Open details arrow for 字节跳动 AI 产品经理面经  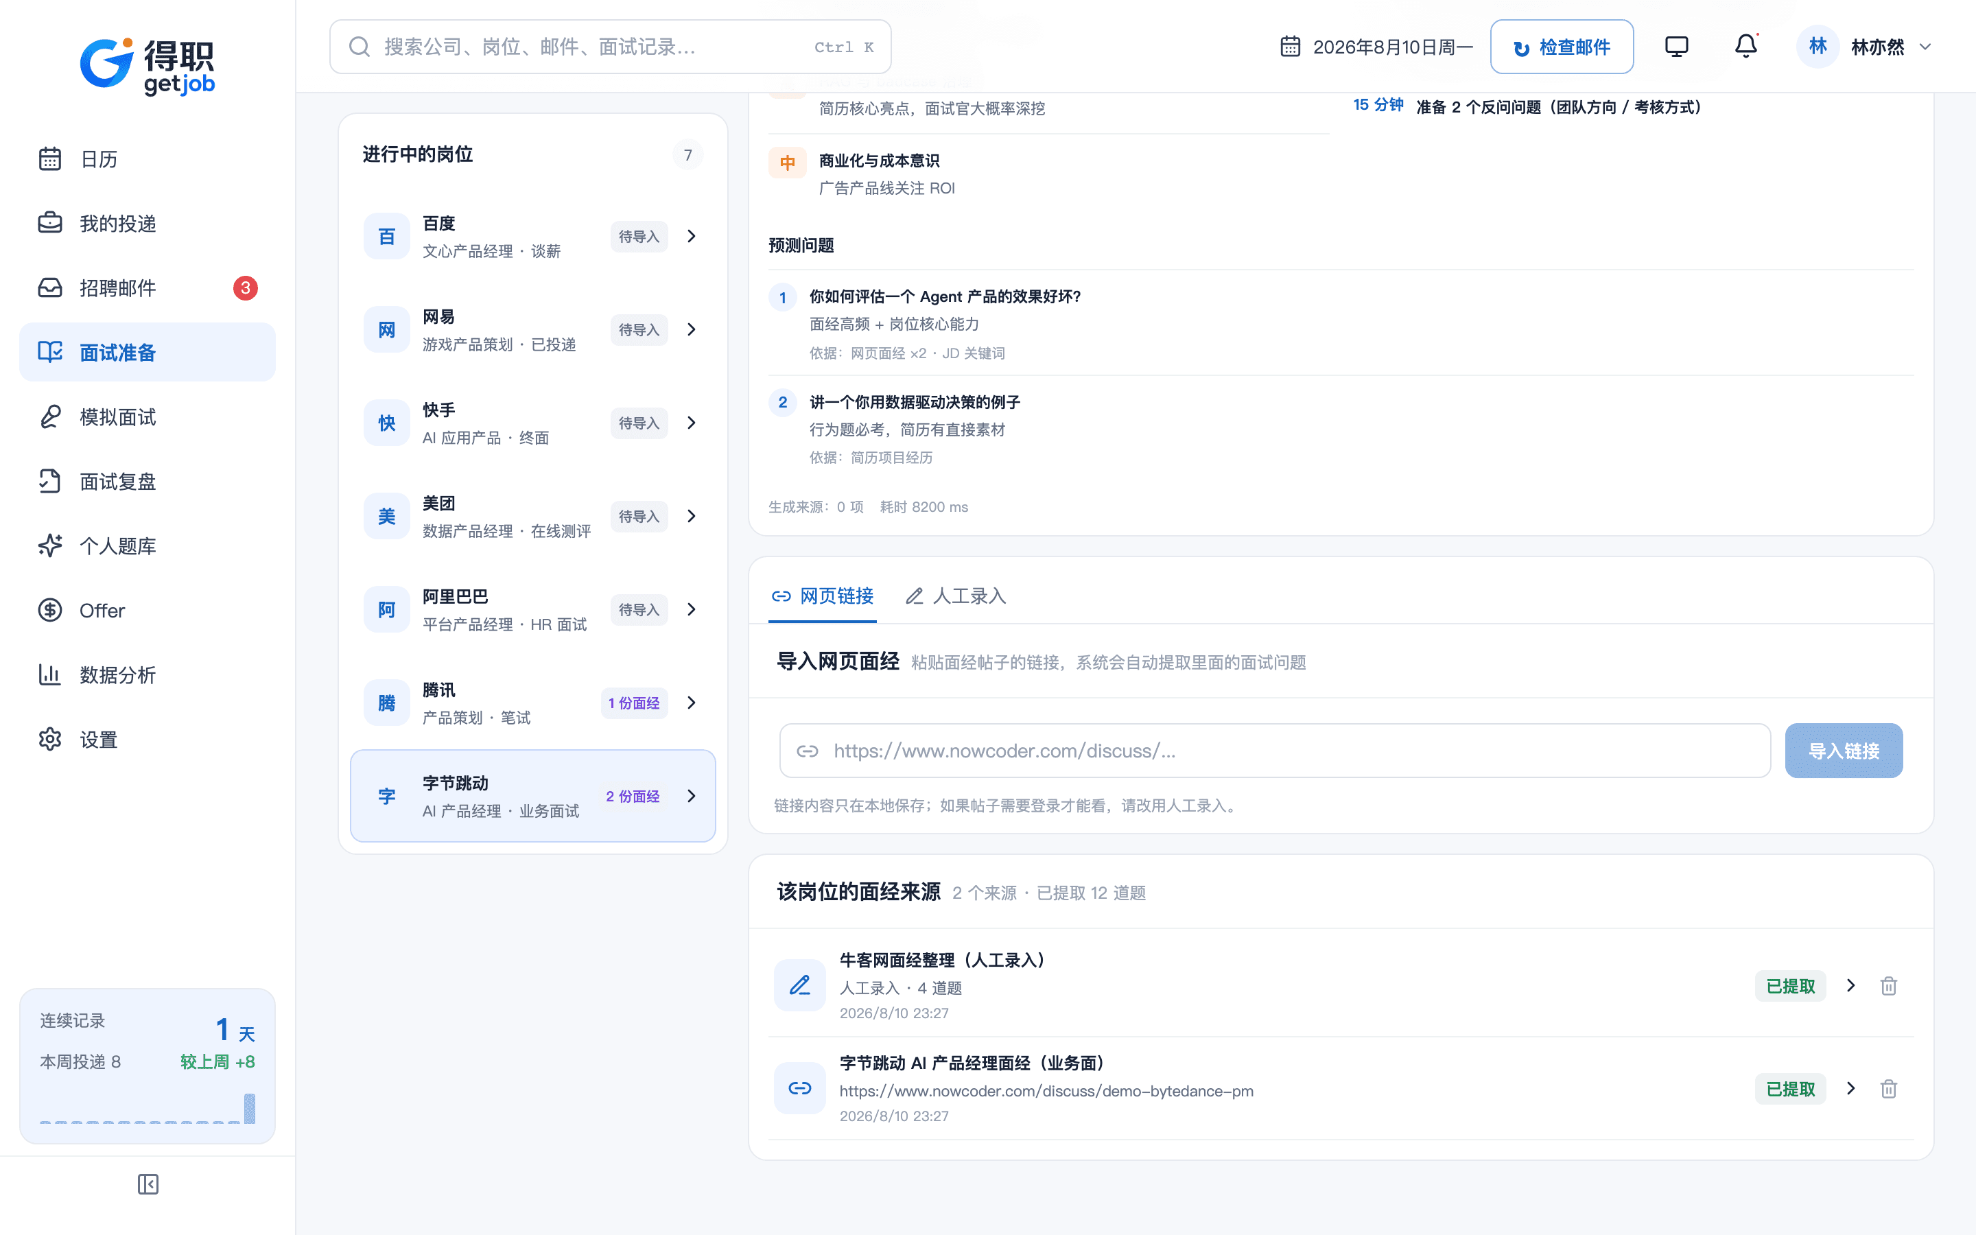tap(1851, 1088)
